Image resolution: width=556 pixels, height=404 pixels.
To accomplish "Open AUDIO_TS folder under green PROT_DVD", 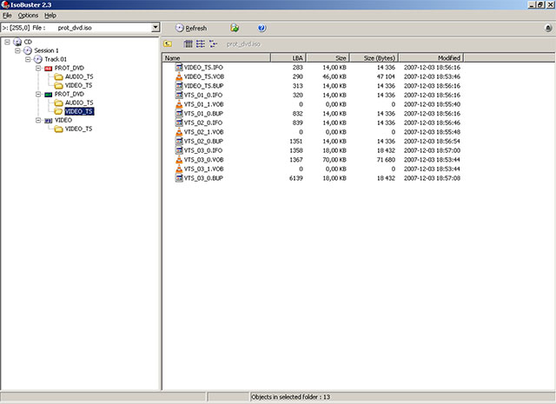I will [x=79, y=103].
